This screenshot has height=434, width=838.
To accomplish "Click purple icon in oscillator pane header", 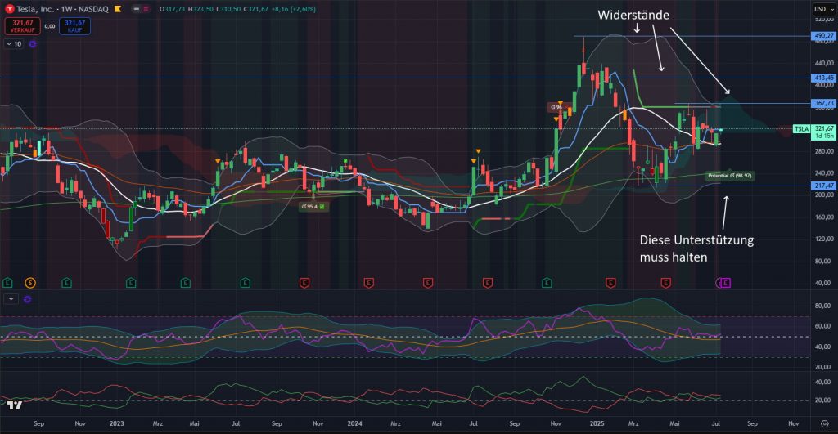I will (x=27, y=299).
